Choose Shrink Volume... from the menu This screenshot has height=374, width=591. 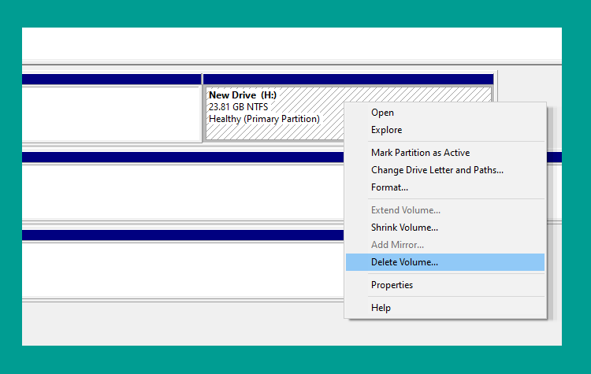pyautogui.click(x=444, y=228)
